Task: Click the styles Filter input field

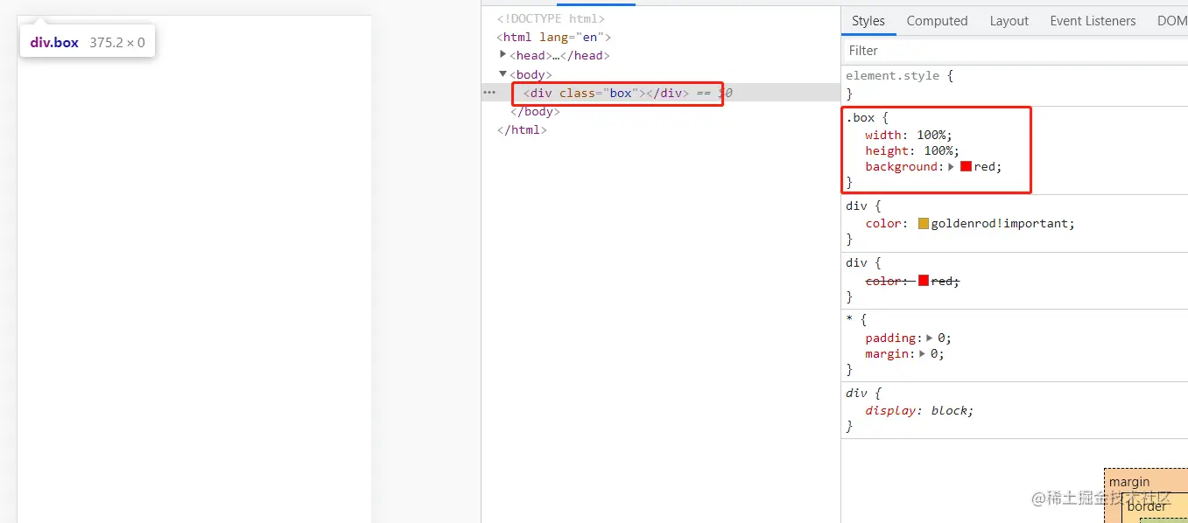Action: [1016, 51]
